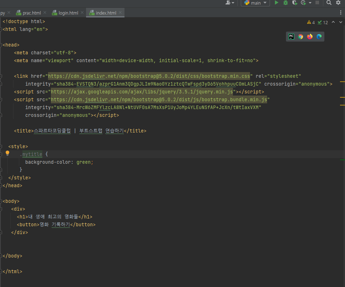Go to previous highlighted problem arrow
345x287 pixels.
[x=333, y=22]
